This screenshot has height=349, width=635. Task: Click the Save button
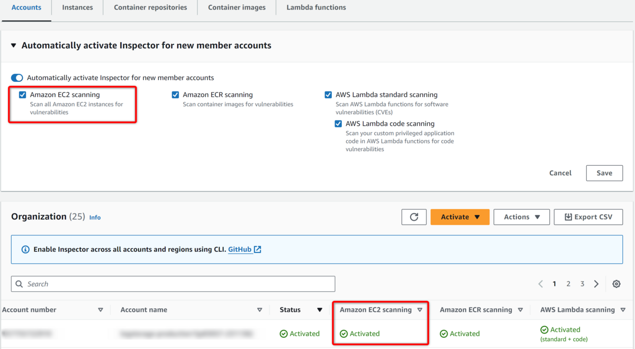pos(604,173)
